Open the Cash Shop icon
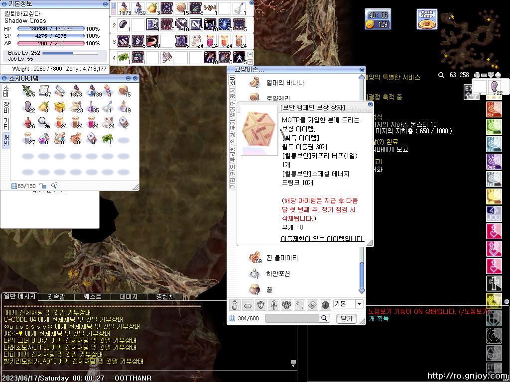Image resolution: width=510 pixels, height=382 pixels. [427, 19]
